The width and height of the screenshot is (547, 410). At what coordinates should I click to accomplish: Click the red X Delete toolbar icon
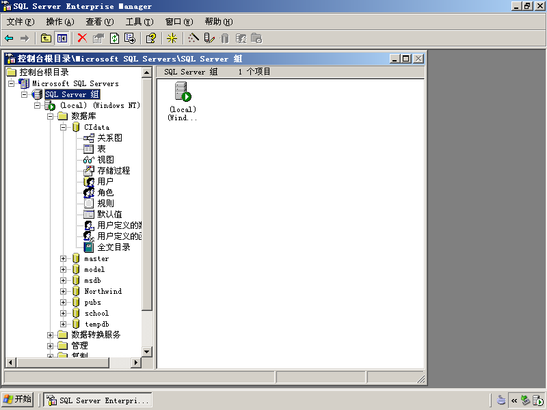(82, 38)
